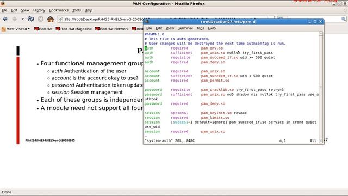The width and height of the screenshot is (348, 196).
Task: Click '[success=1 default=ignore]' text in terminal
Action: [x=199, y=122]
